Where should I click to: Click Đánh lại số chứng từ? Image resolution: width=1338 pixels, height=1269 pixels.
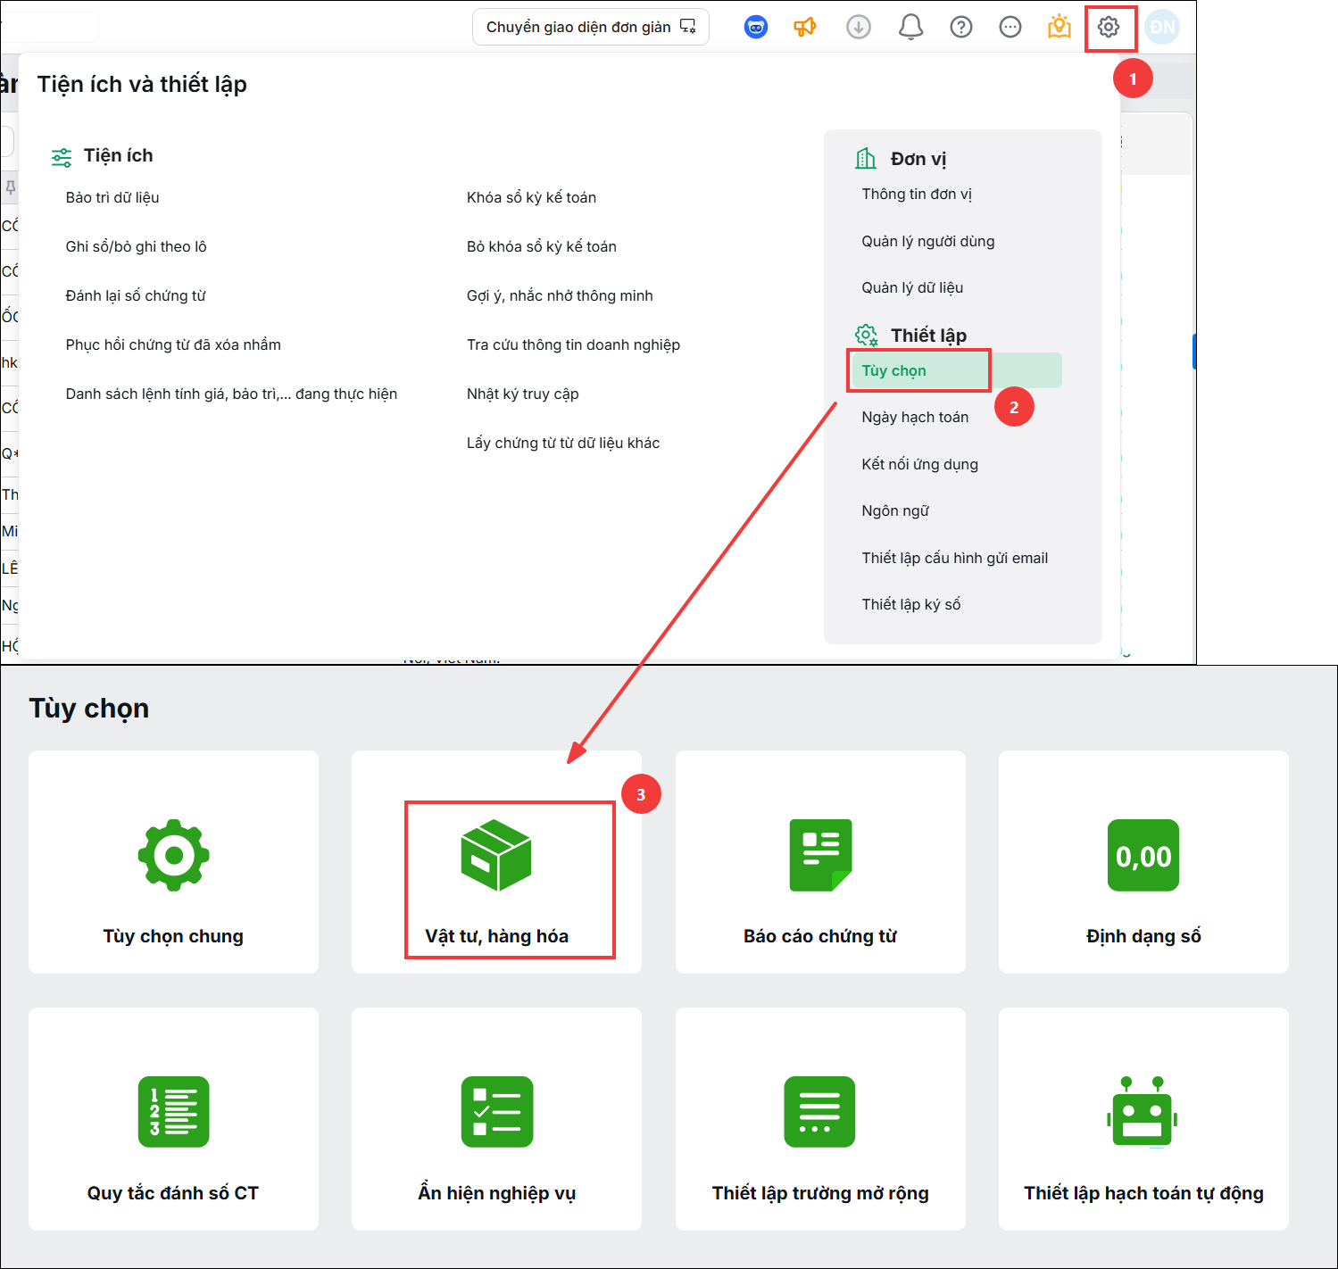click(x=136, y=295)
